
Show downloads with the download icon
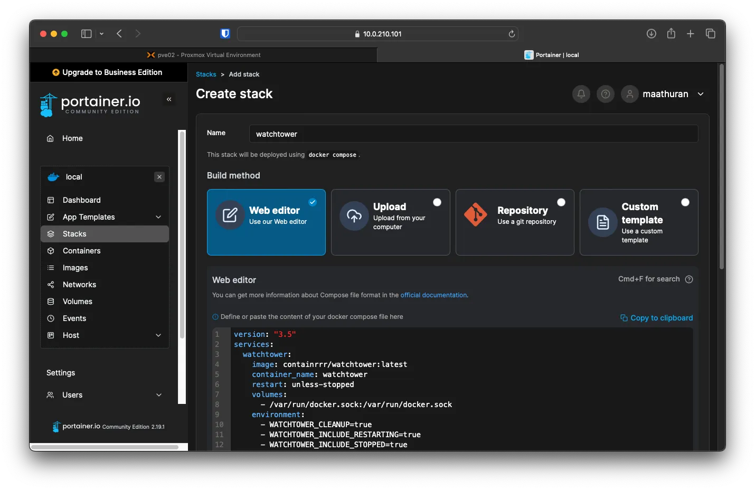(652, 34)
